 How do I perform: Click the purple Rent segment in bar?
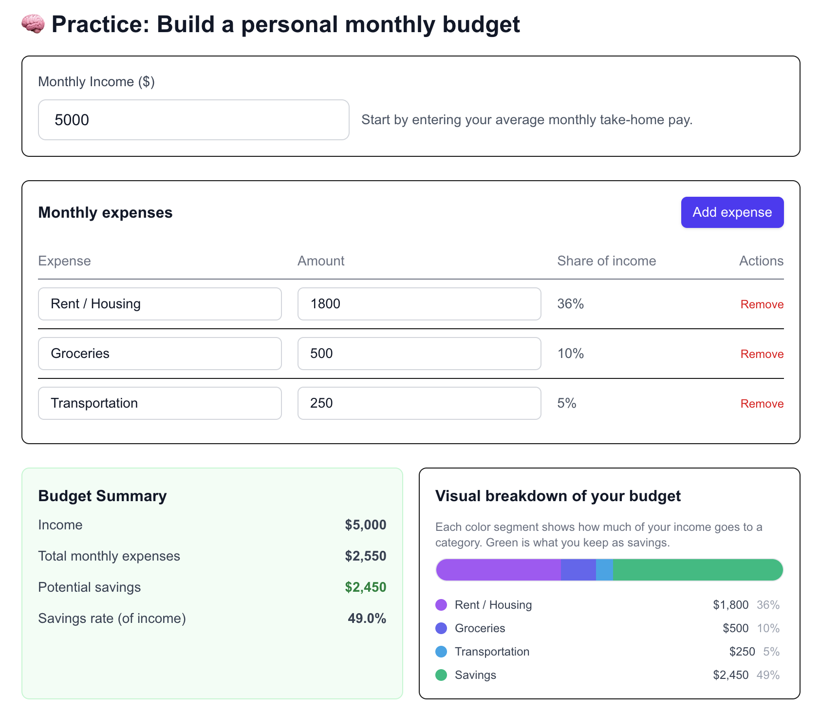(x=499, y=570)
